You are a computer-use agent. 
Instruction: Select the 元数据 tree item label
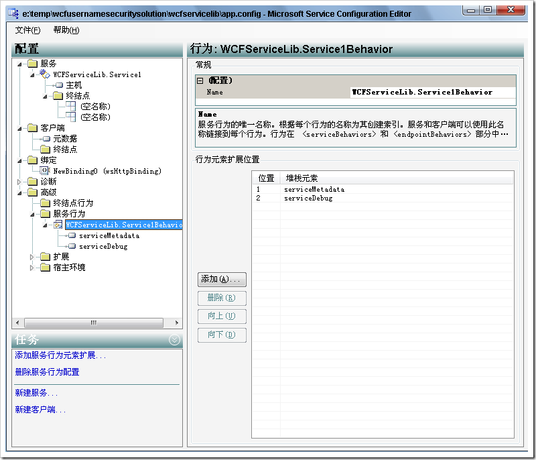click(x=65, y=139)
